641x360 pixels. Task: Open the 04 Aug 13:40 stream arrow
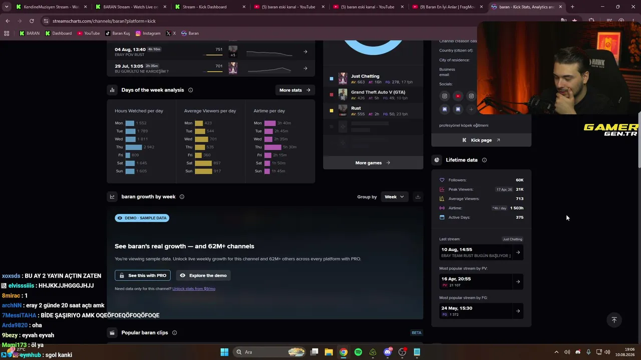(x=305, y=51)
